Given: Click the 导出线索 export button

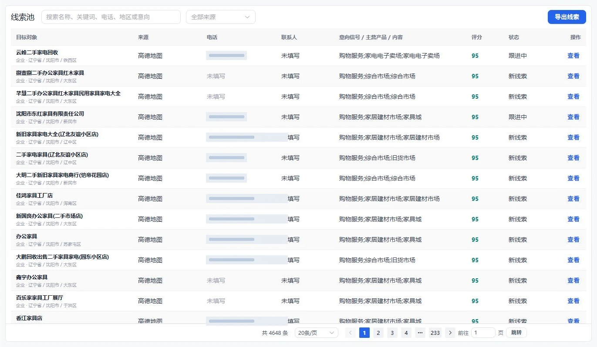Looking at the screenshot, I should [567, 17].
